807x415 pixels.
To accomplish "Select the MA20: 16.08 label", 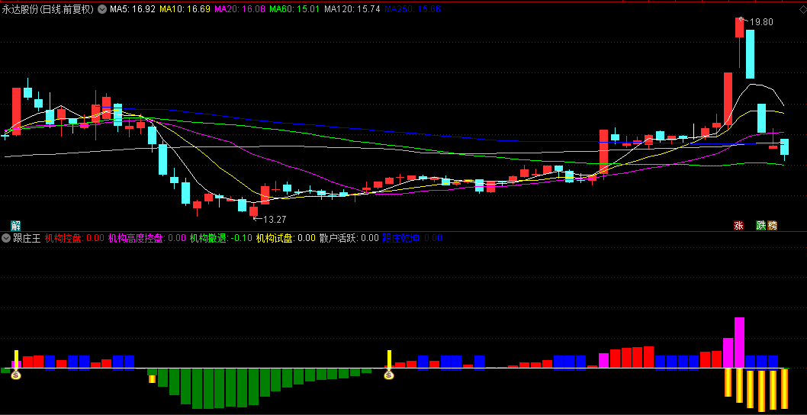I will click(240, 8).
